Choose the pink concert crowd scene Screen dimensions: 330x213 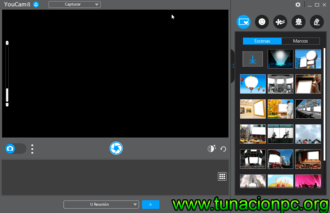308,182
